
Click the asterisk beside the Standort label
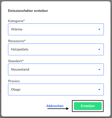pyautogui.click(x=23, y=60)
